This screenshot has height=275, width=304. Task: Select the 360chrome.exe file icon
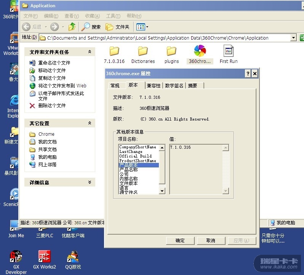coord(200,55)
